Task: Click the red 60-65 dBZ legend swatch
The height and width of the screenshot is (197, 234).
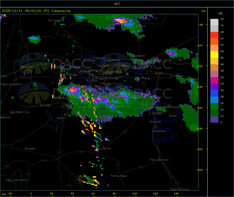Action: pos(214,35)
